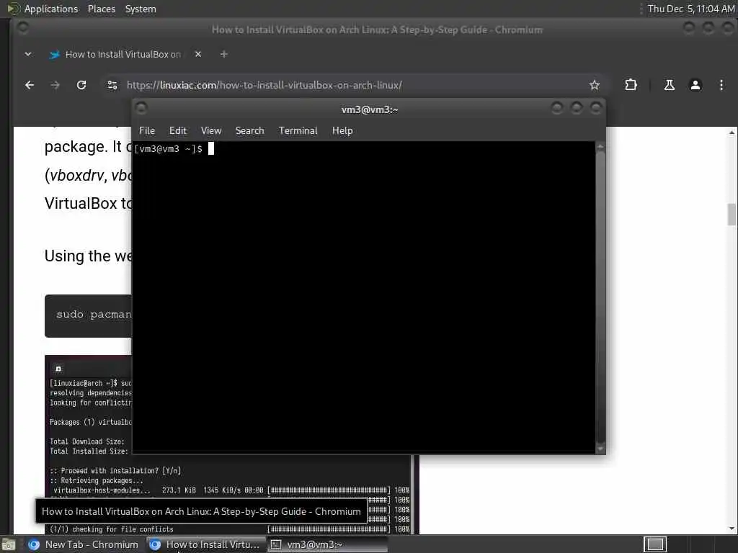This screenshot has width=738, height=553.
Task: Open Chrome Labs flask icon
Action: [670, 85]
